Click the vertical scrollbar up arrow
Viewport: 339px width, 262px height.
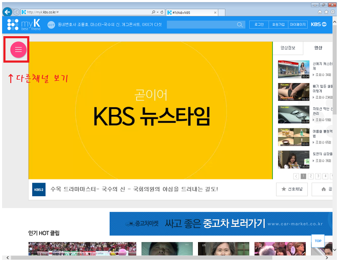point(335,22)
